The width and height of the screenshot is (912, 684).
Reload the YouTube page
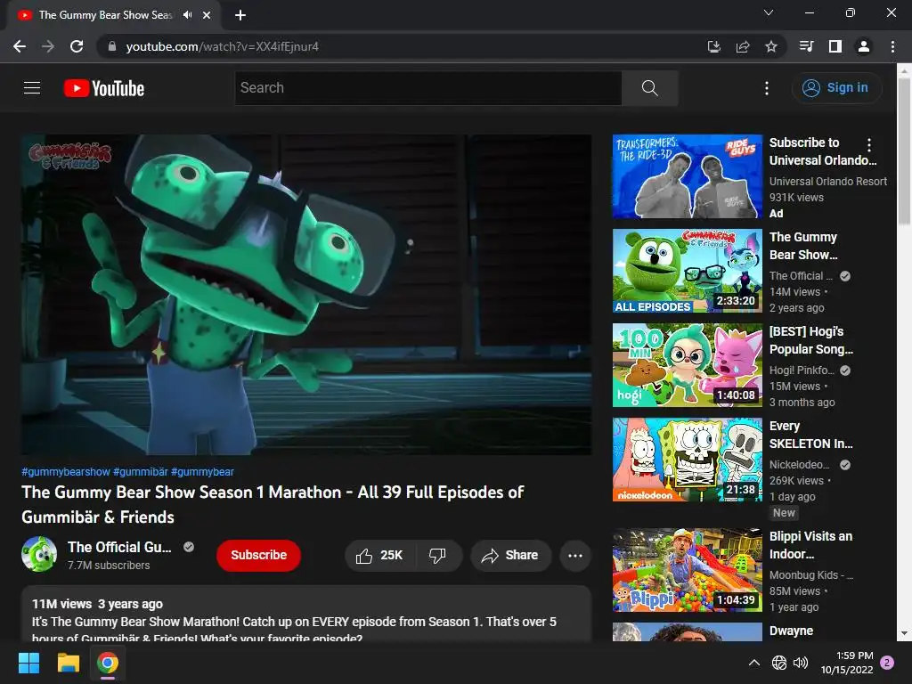pyautogui.click(x=77, y=46)
